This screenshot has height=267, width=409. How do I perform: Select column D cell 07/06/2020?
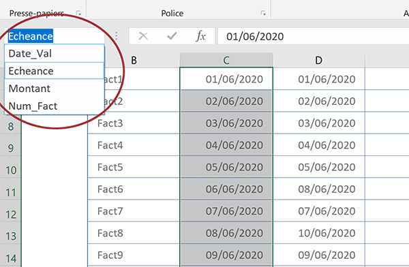[319, 211]
